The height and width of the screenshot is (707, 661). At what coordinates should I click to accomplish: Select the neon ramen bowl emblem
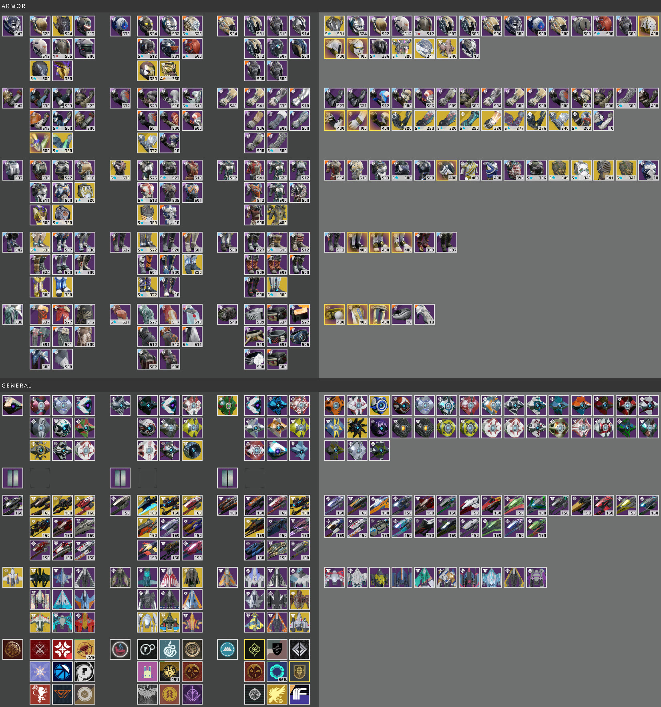click(120, 649)
